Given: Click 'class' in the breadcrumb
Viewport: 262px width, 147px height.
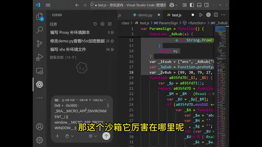Looking at the screenshot, I should click(125, 23).
